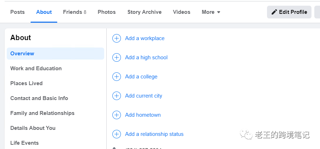Select Places Lived in sidebar
320x149 pixels.
click(x=26, y=83)
